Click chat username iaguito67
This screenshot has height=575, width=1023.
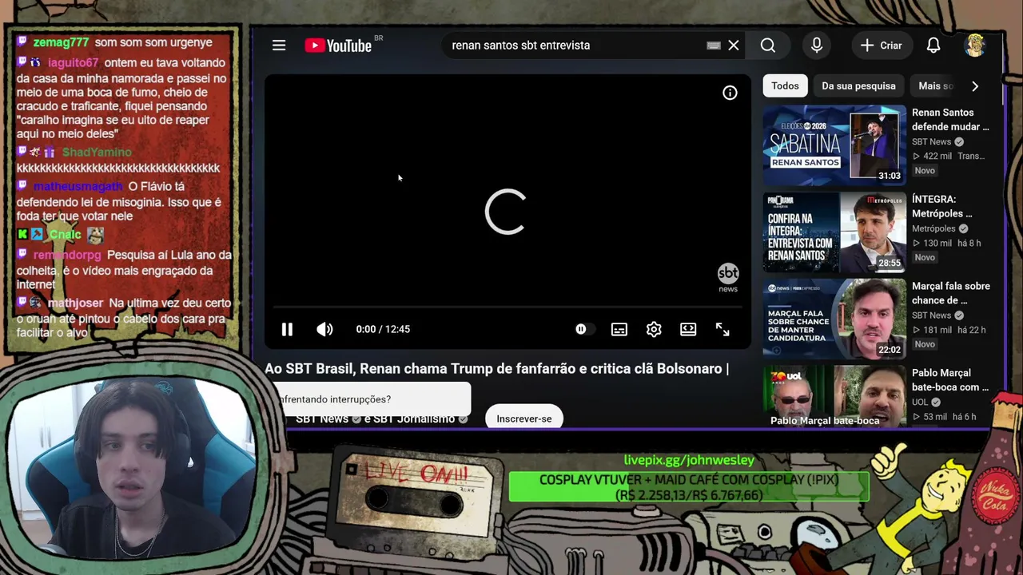tap(73, 63)
